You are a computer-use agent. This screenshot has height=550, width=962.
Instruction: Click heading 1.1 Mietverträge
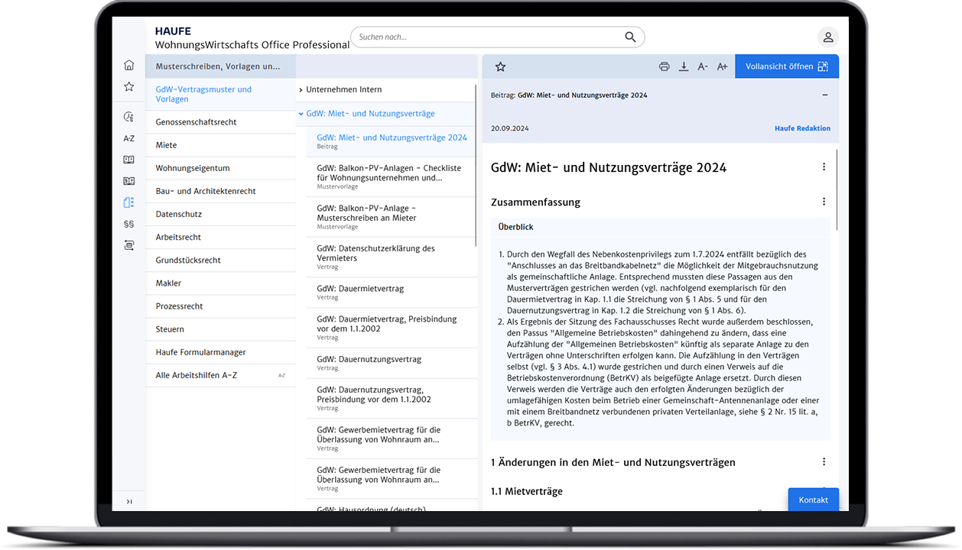[526, 491]
